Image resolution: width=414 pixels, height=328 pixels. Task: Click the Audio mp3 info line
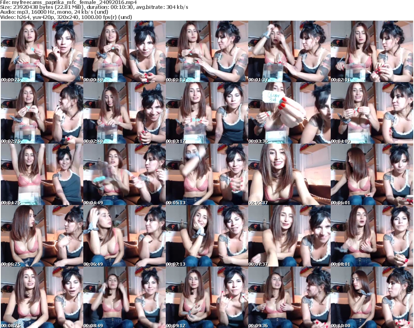(x=54, y=12)
